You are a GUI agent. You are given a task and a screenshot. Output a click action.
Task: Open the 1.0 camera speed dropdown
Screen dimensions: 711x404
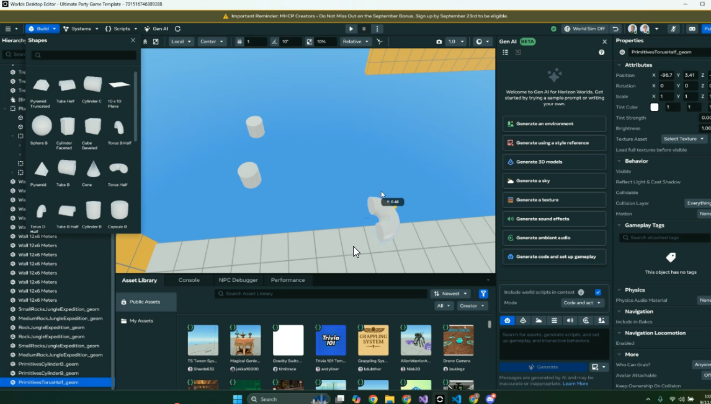[456, 42]
